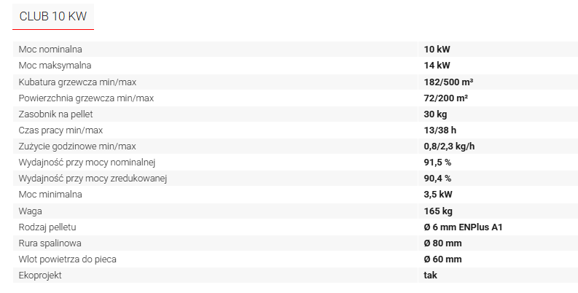Click the Ø 60 mm air inlet value
Image resolution: width=578 pixels, height=293 pixels.
442,259
